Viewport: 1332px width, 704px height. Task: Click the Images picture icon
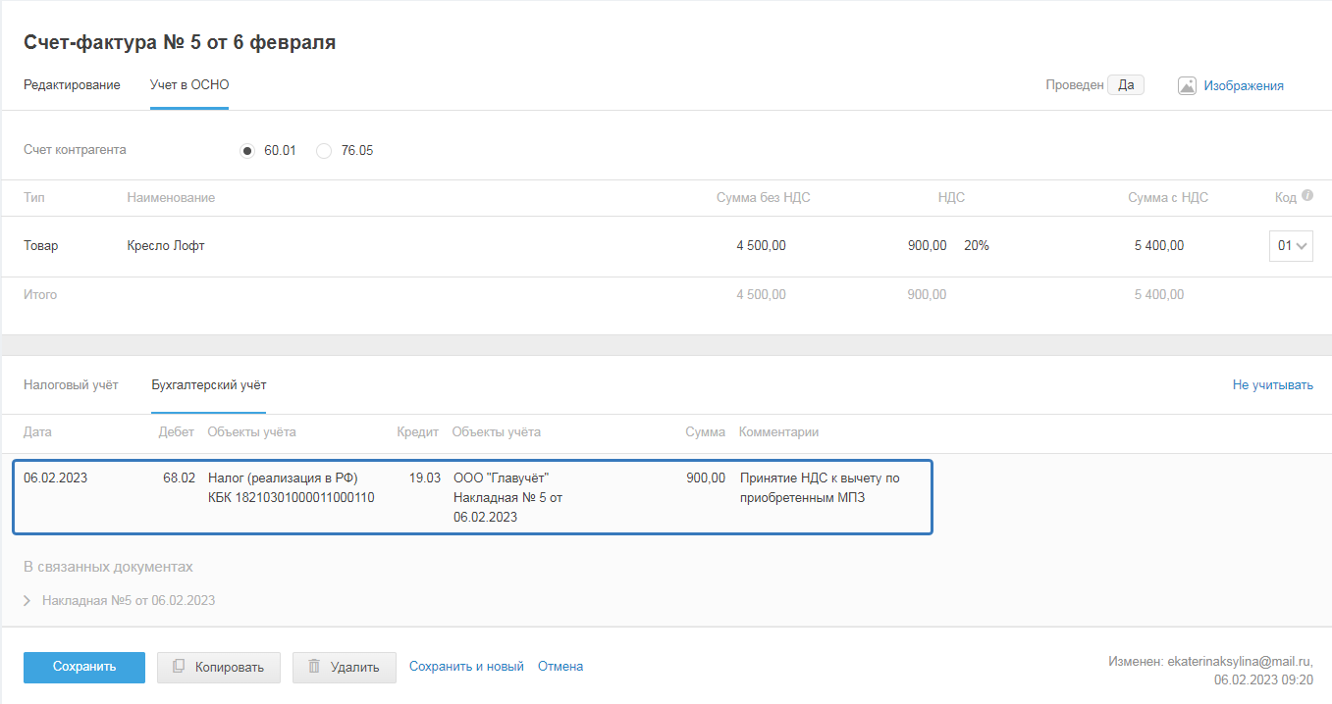click(1187, 85)
